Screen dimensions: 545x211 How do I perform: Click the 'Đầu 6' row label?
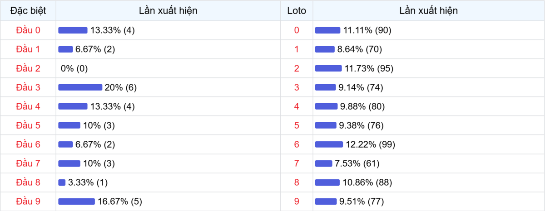point(28,144)
